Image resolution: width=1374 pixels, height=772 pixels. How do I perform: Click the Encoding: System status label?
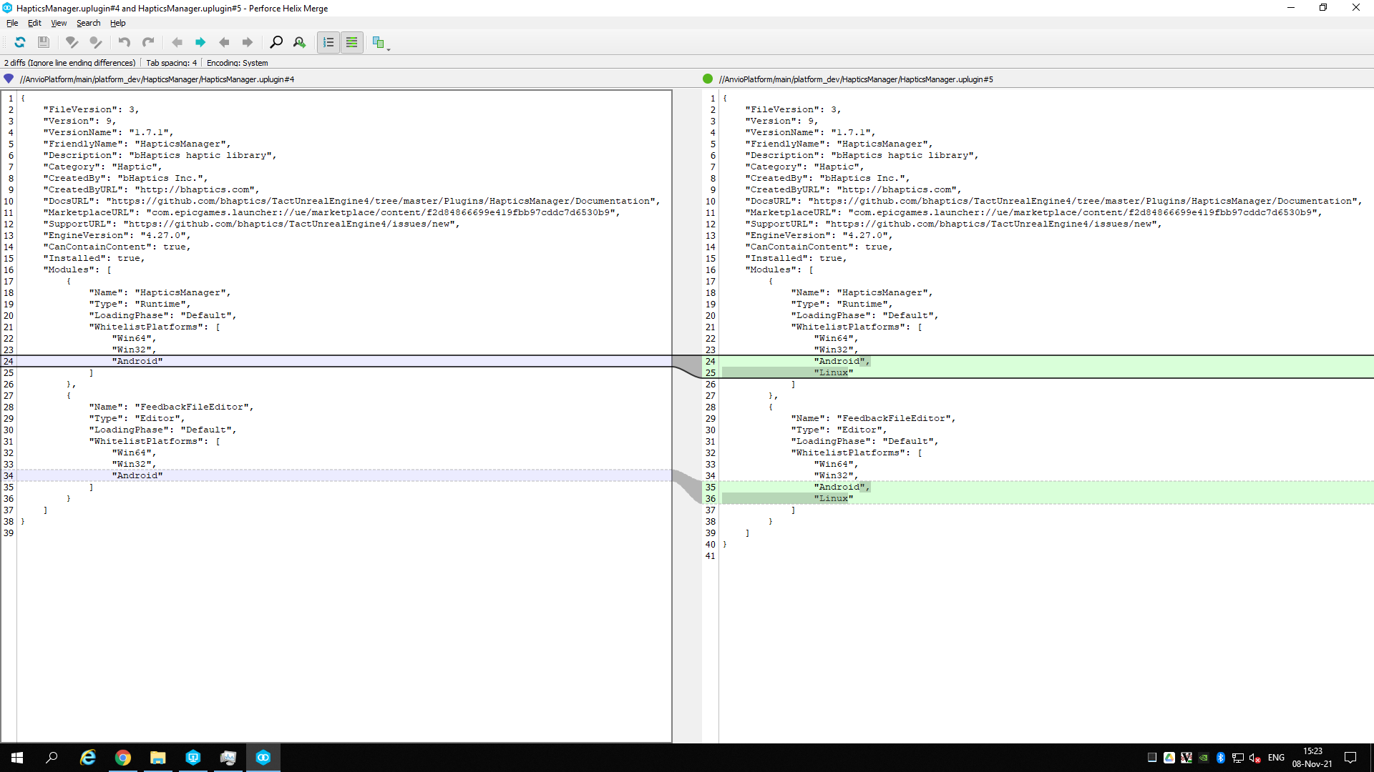pos(236,62)
